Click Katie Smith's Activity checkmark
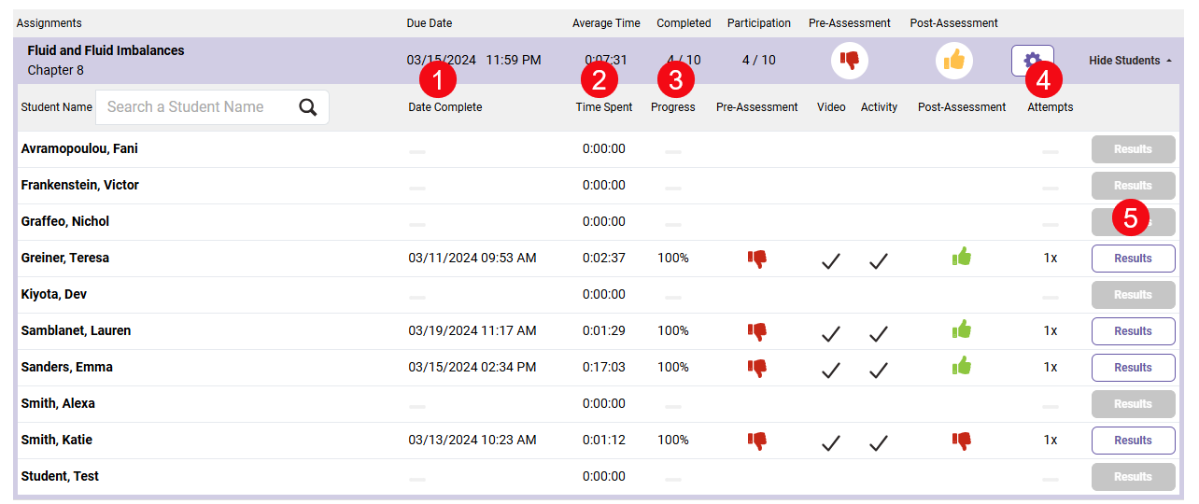 point(879,442)
